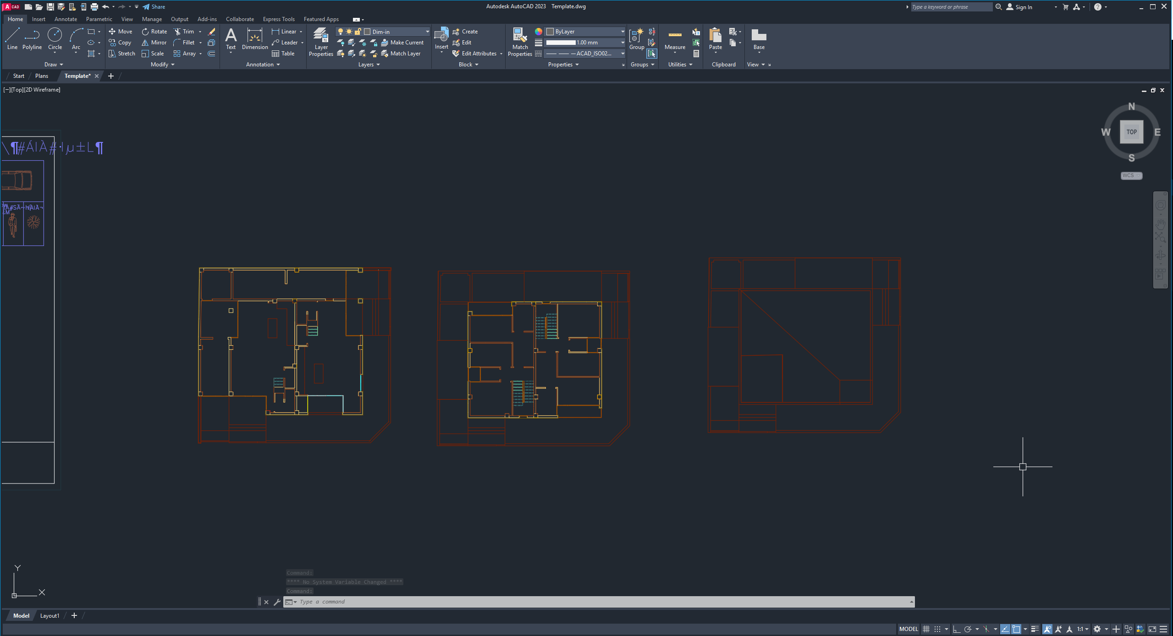Screen dimensions: 1173x636
Task: Click the Share button
Action: tap(154, 7)
